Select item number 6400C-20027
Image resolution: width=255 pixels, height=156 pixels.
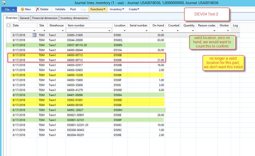75,110
